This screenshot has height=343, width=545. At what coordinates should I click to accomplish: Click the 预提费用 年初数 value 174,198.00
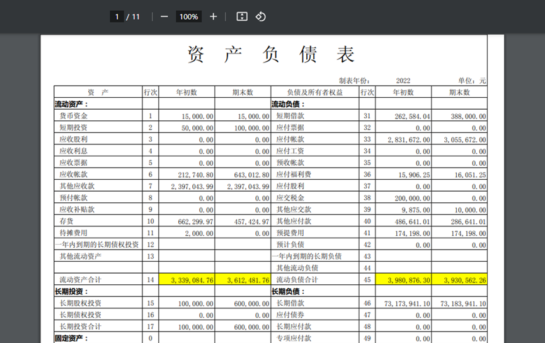point(412,233)
